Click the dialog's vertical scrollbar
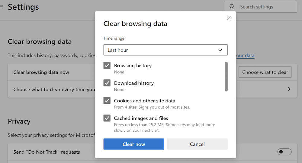 click(x=226, y=77)
